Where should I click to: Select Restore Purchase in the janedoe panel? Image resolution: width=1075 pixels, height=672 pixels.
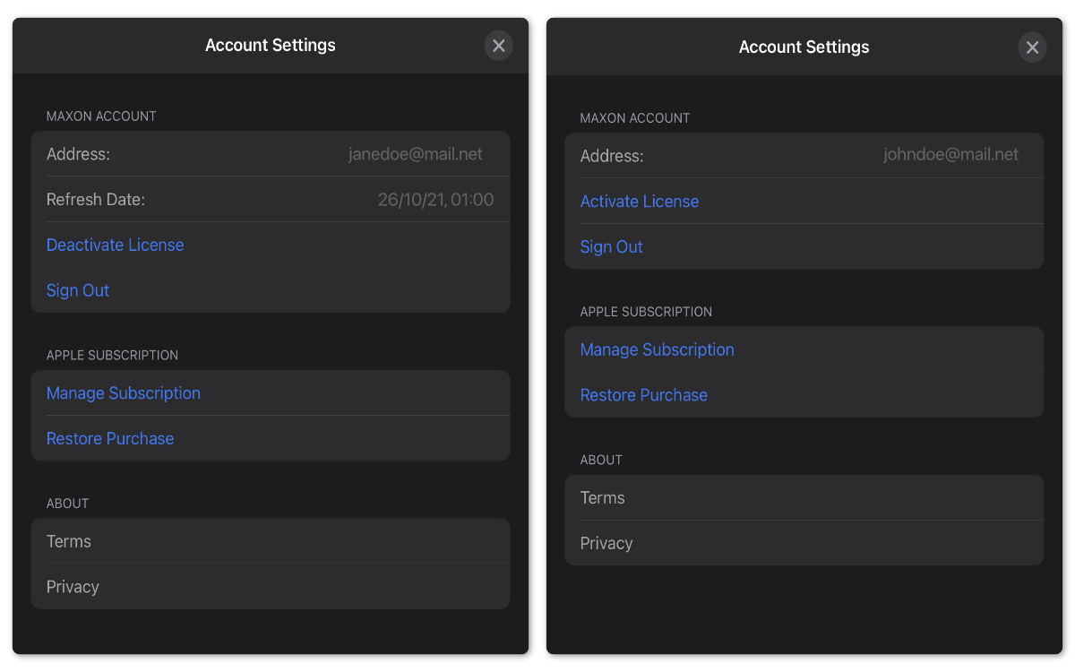(110, 438)
